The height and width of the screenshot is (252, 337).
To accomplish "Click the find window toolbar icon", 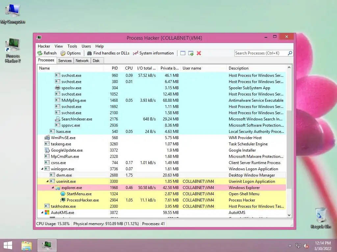I will coord(183,53).
